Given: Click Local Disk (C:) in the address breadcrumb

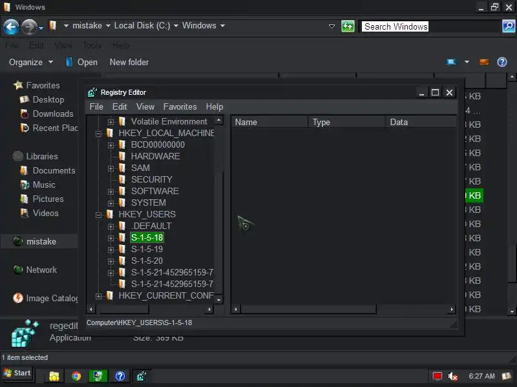Looking at the screenshot, I should point(142,25).
